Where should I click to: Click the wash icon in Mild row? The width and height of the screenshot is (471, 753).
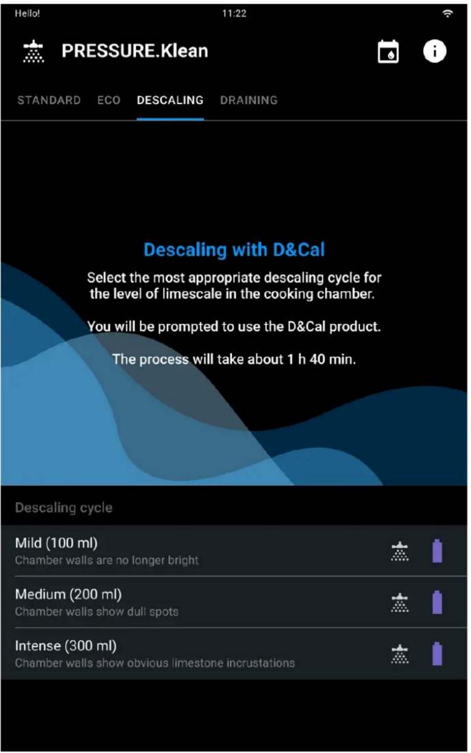[400, 552]
